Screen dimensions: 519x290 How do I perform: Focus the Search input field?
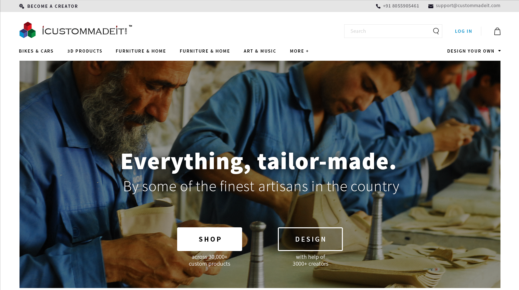388,31
